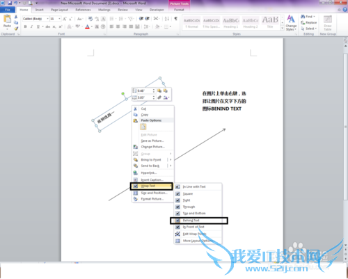The height and width of the screenshot is (279, 348).
Task: Open the font size dropdown
Action: click(x=59, y=19)
